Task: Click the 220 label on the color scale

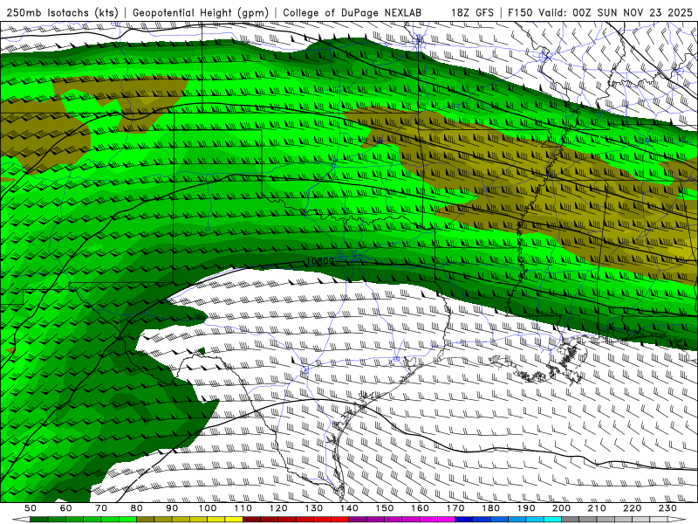Action: 633,508
